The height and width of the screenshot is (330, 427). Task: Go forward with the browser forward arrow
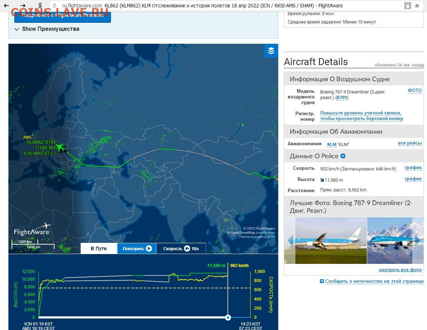(23, 6)
